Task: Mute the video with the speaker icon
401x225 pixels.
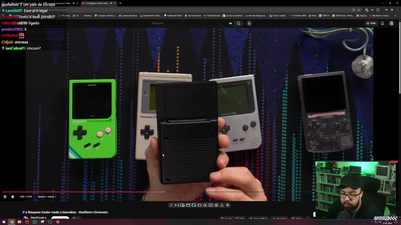Action: tap(13, 197)
